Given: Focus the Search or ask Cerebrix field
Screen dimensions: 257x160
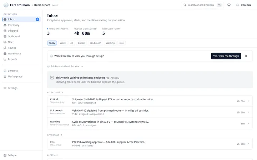Looking at the screenshot, I should pos(202,5).
